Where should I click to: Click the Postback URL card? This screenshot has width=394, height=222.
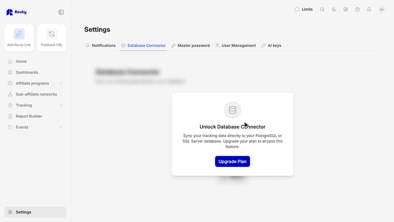coord(52,38)
